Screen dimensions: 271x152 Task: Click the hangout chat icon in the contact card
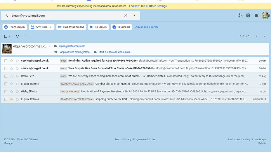[x=56, y=52]
